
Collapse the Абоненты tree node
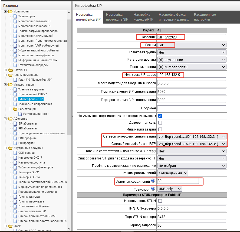point(5,119)
